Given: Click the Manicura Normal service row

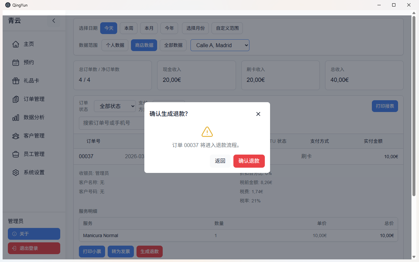Looking at the screenshot, I should [238, 235].
